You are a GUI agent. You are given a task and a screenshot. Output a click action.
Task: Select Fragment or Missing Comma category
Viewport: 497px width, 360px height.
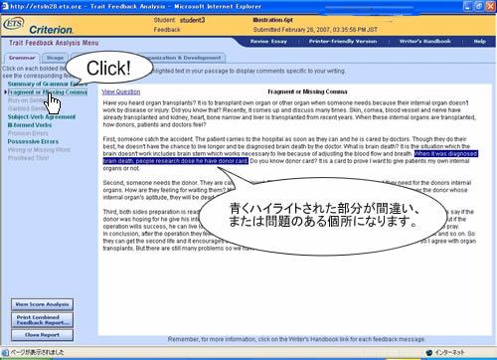point(48,92)
